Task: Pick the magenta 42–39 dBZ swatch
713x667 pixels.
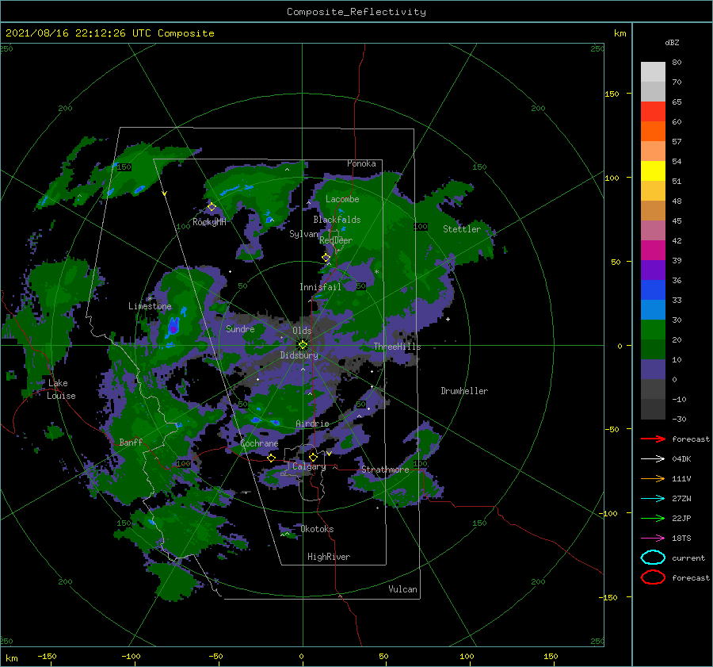Action: point(653,250)
